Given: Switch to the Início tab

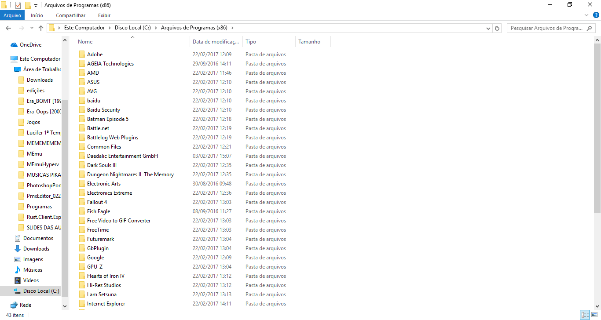Looking at the screenshot, I should (x=37, y=15).
